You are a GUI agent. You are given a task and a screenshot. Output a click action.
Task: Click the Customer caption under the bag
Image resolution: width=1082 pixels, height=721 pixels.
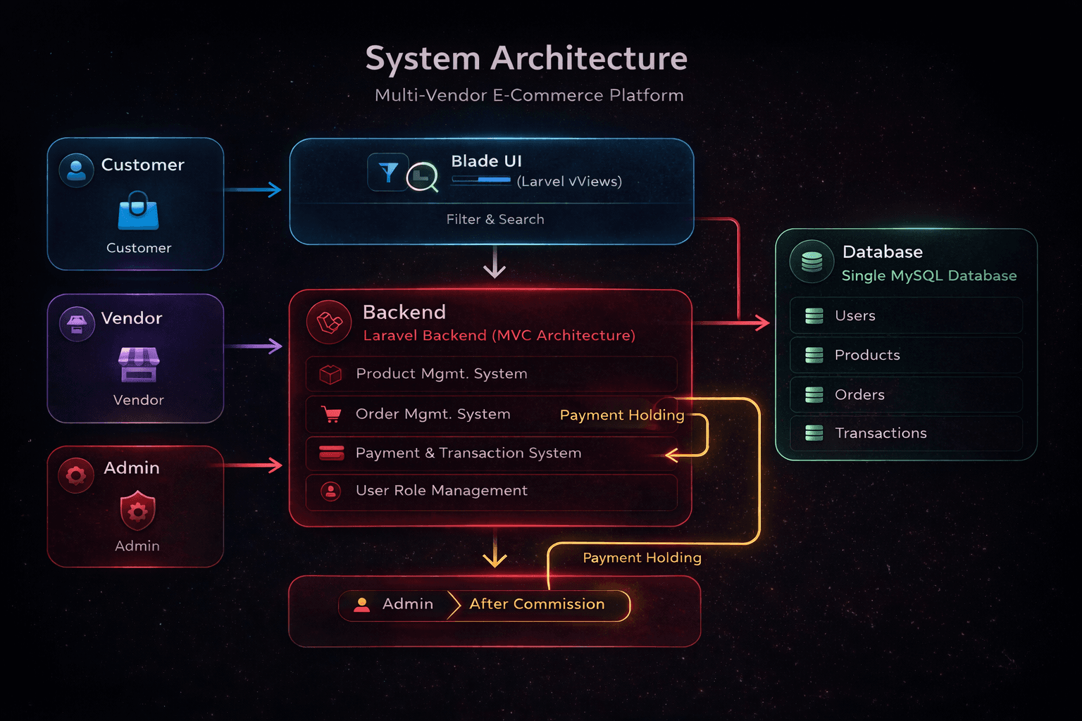point(139,248)
